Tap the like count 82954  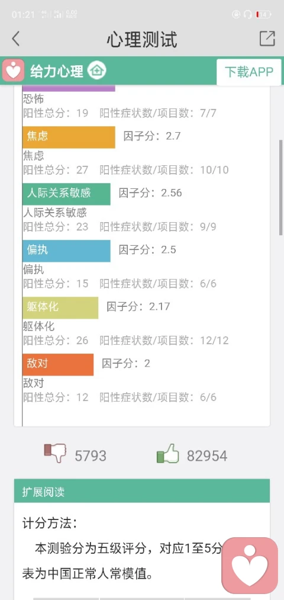[207, 456]
